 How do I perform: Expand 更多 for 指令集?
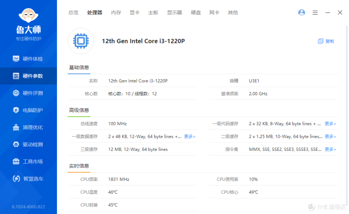coord(330,149)
